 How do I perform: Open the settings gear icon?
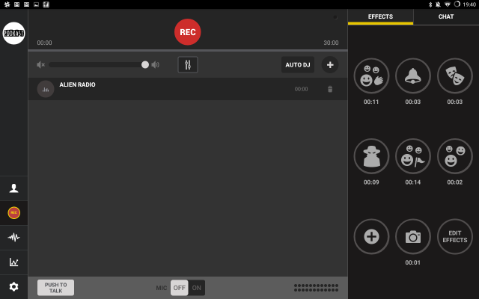[x=13, y=287]
